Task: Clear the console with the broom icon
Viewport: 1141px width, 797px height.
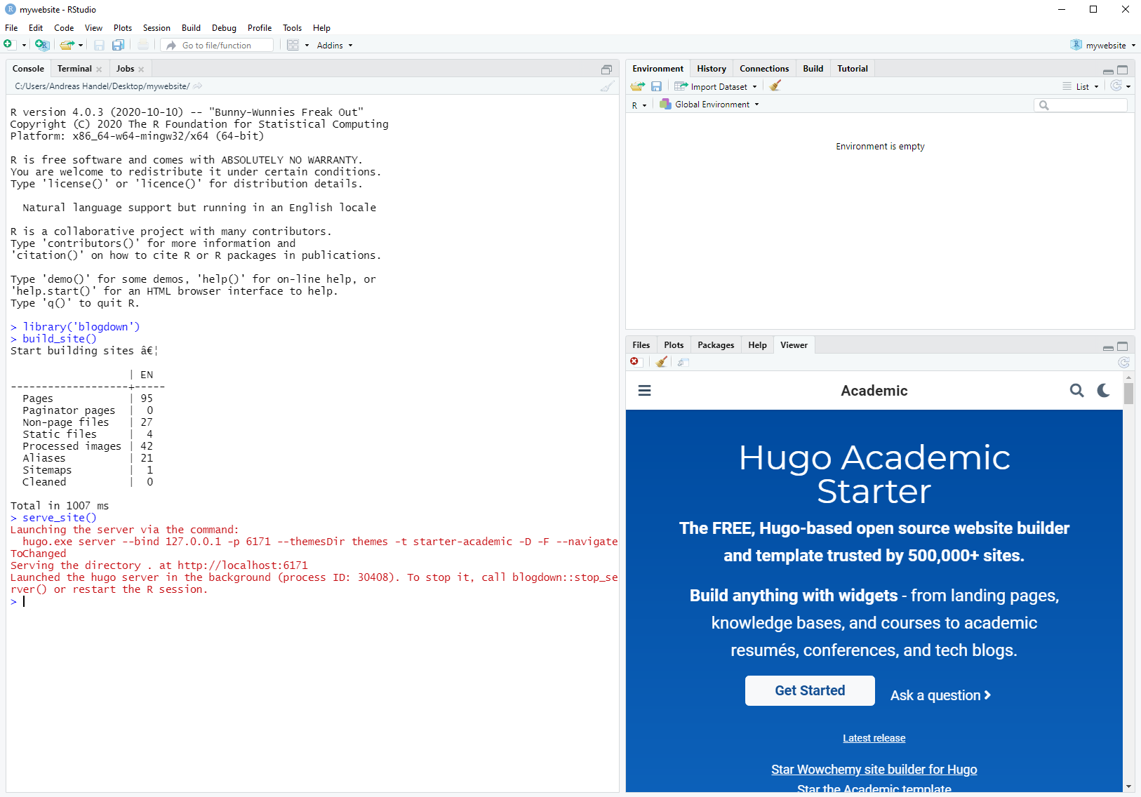Action: (607, 86)
